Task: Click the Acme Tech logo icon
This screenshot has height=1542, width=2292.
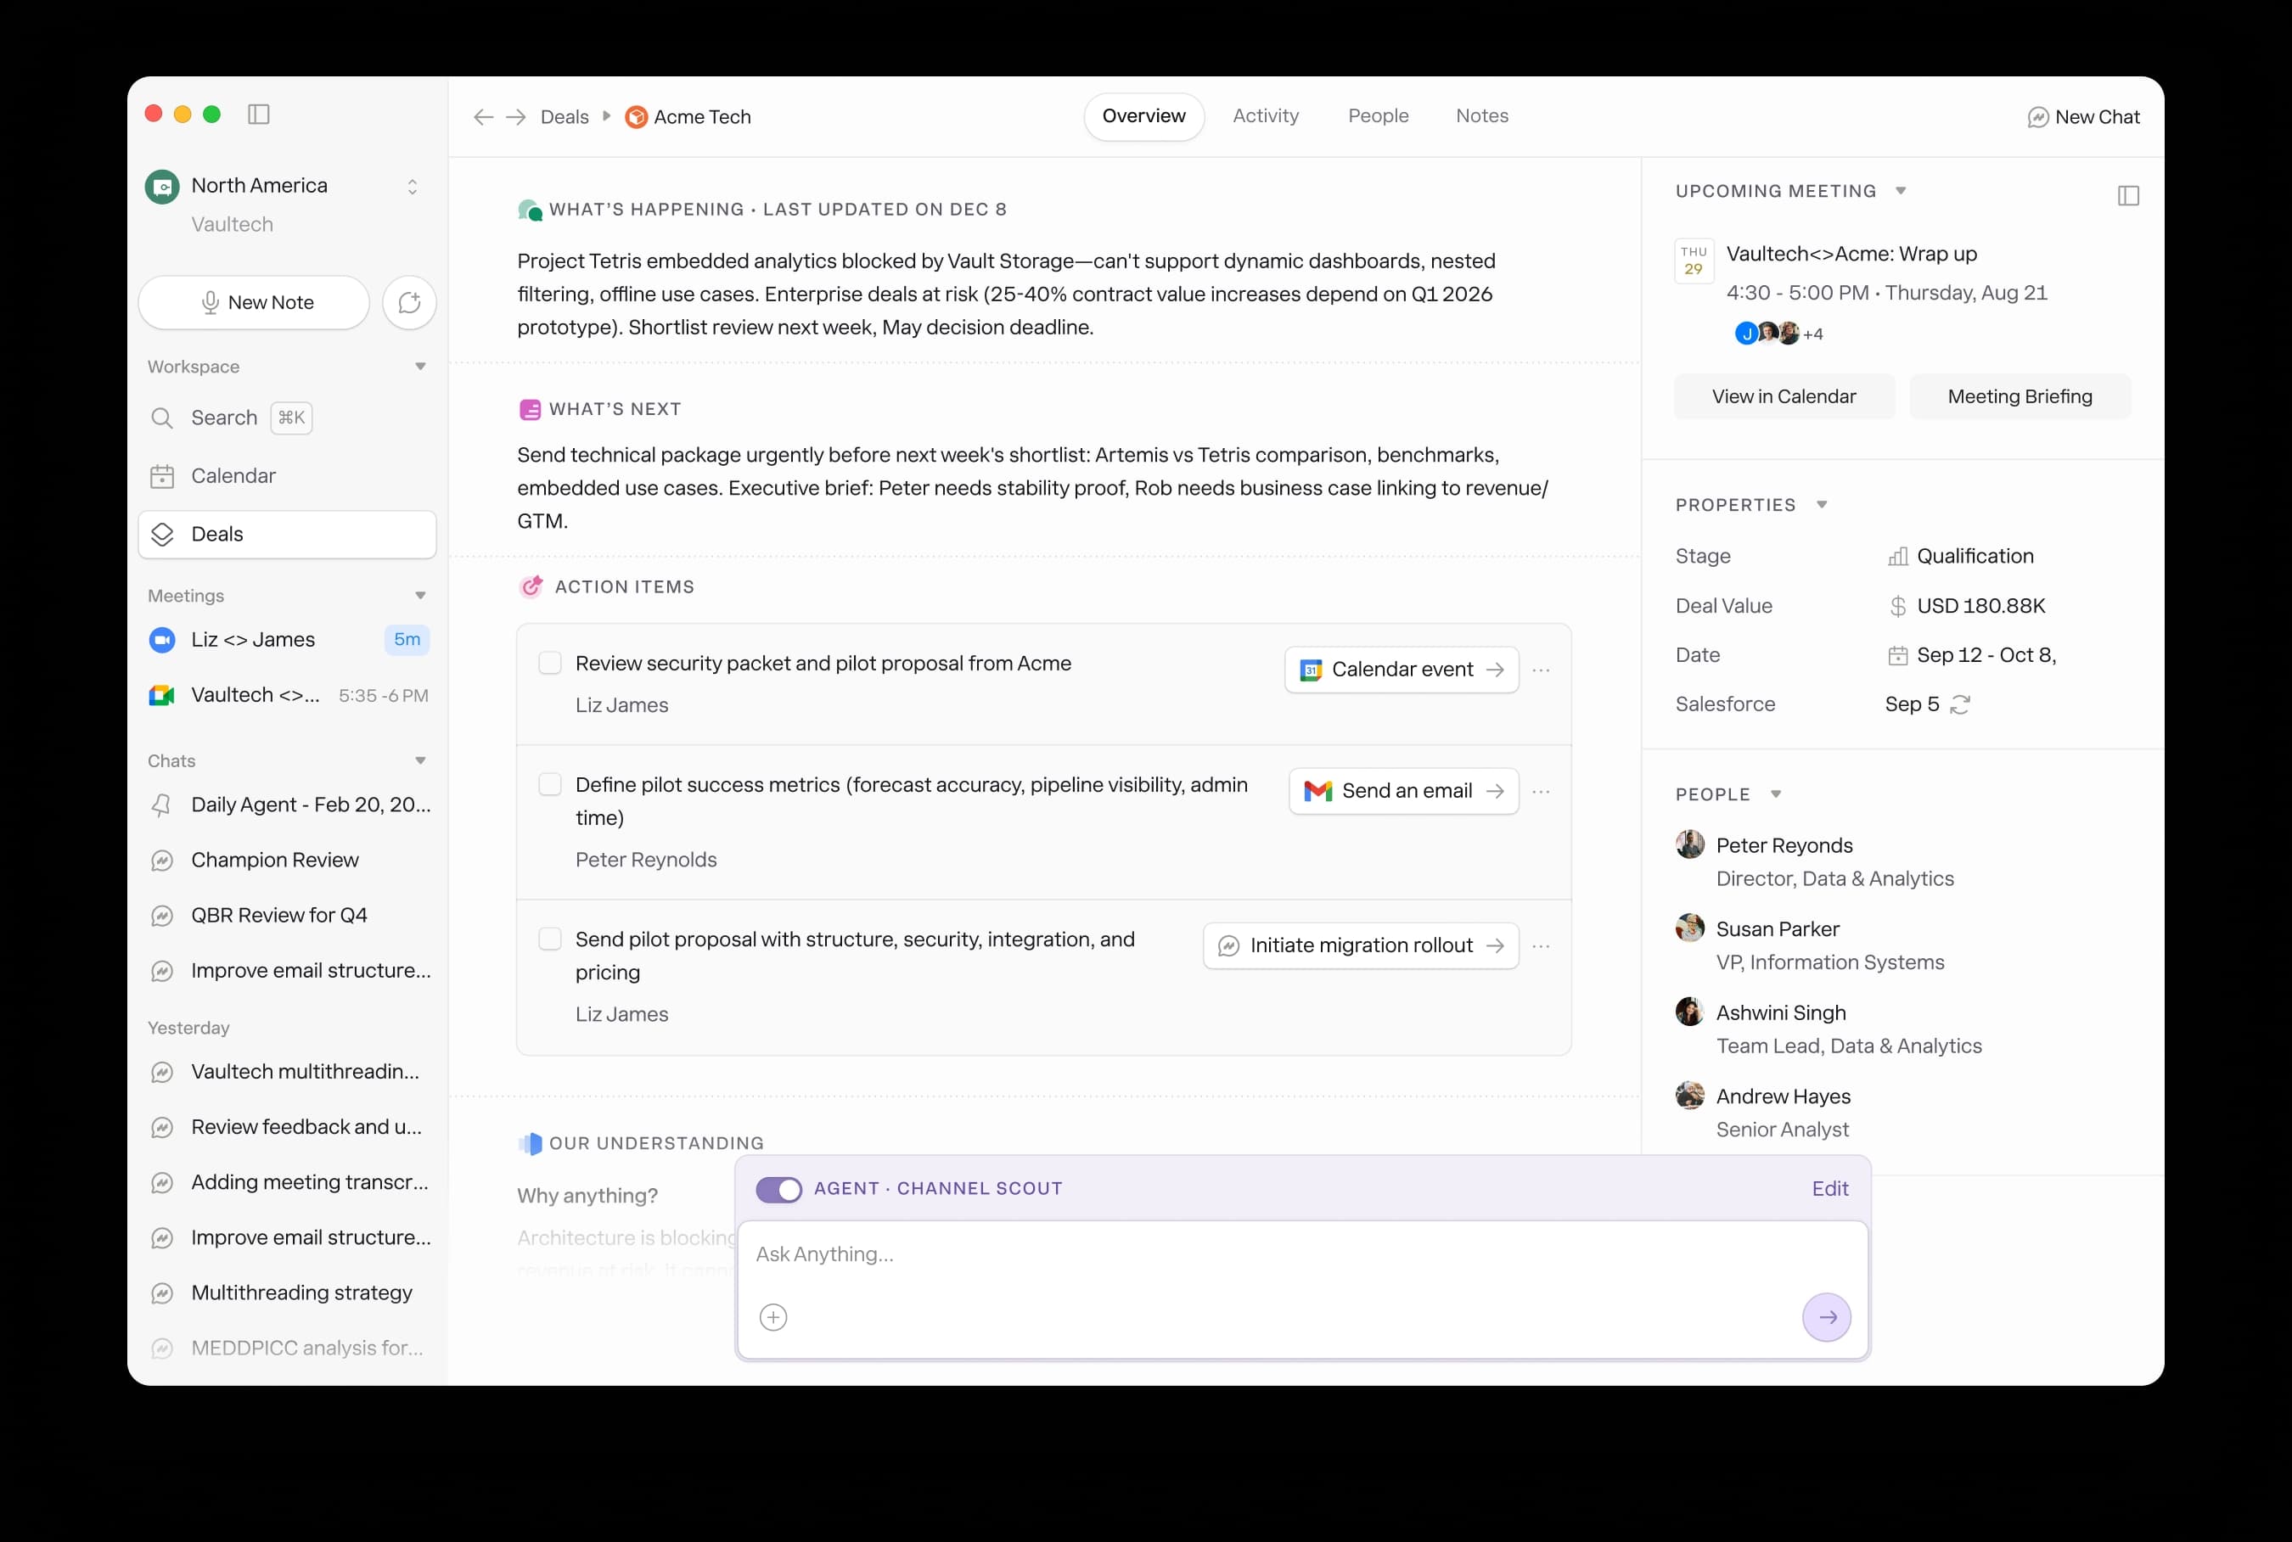Action: click(x=637, y=117)
